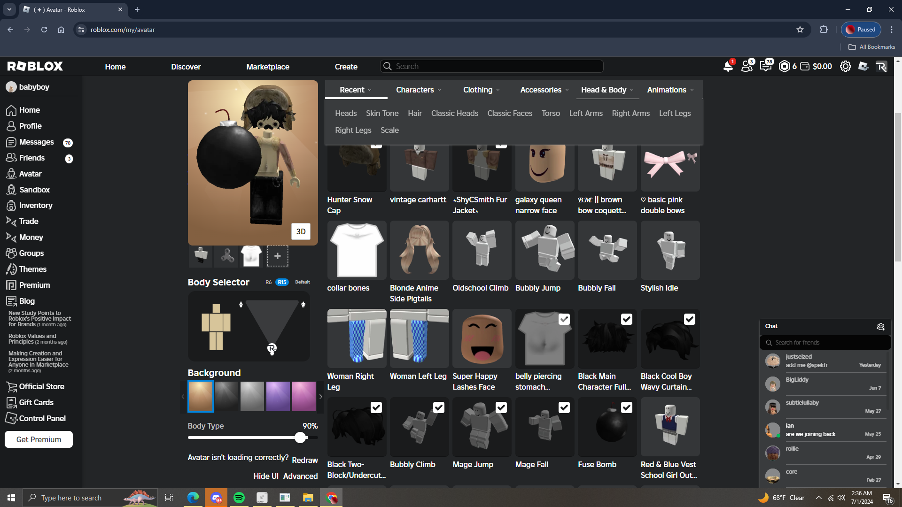Toggle the 3D avatar view button
This screenshot has width=902, height=507.
pyautogui.click(x=301, y=231)
